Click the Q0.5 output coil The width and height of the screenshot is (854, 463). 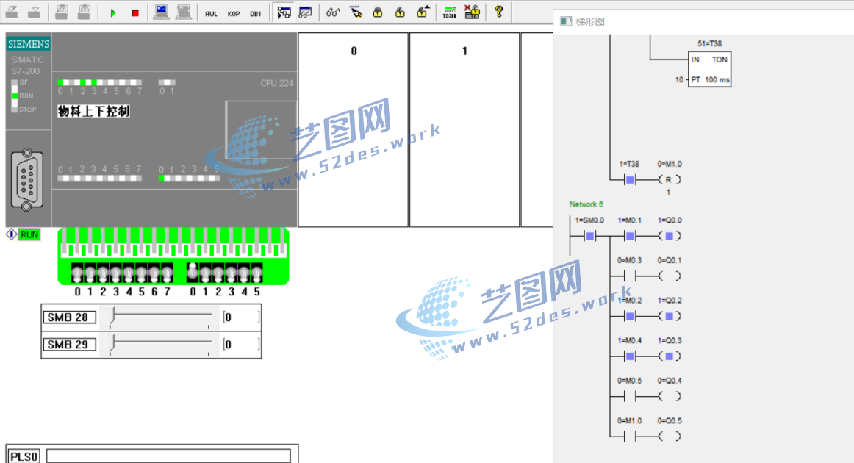click(x=670, y=437)
